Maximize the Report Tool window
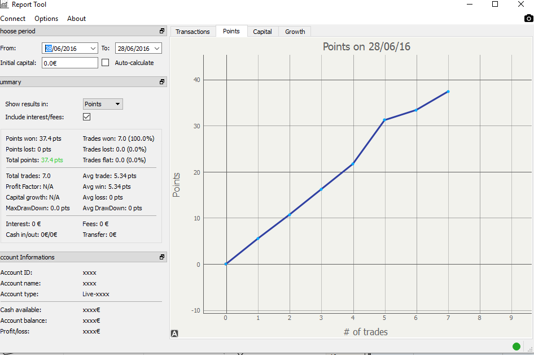The image size is (534, 355). 495,4
